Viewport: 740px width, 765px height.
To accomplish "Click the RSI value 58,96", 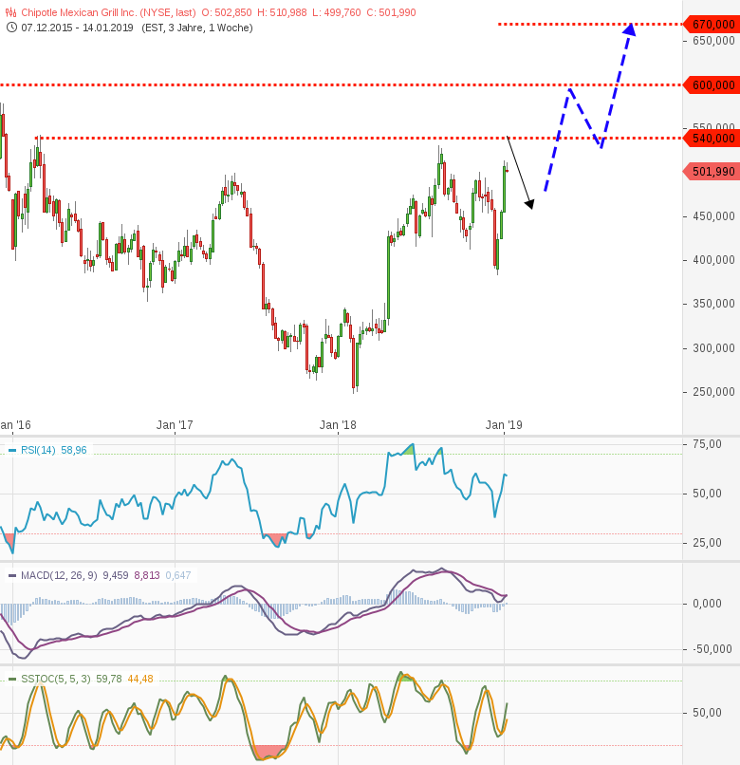I will coord(74,450).
